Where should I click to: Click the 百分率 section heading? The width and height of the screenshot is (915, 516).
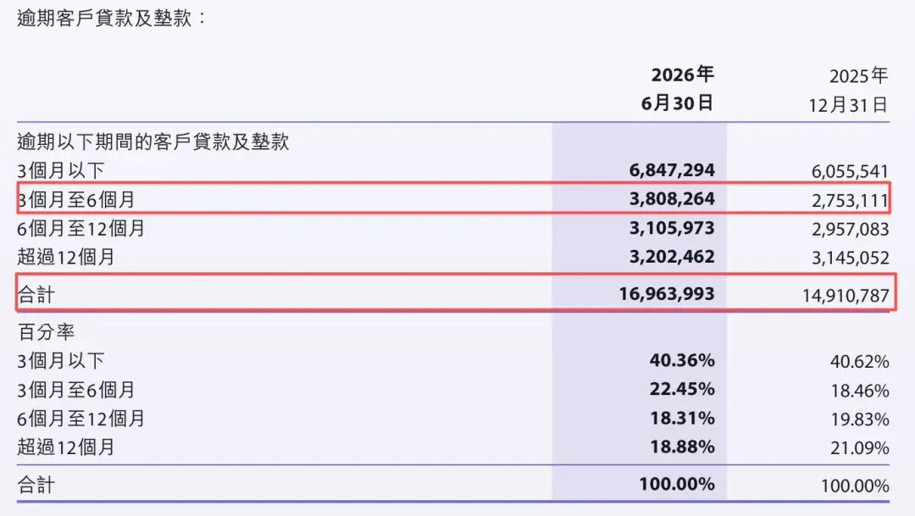(x=46, y=331)
